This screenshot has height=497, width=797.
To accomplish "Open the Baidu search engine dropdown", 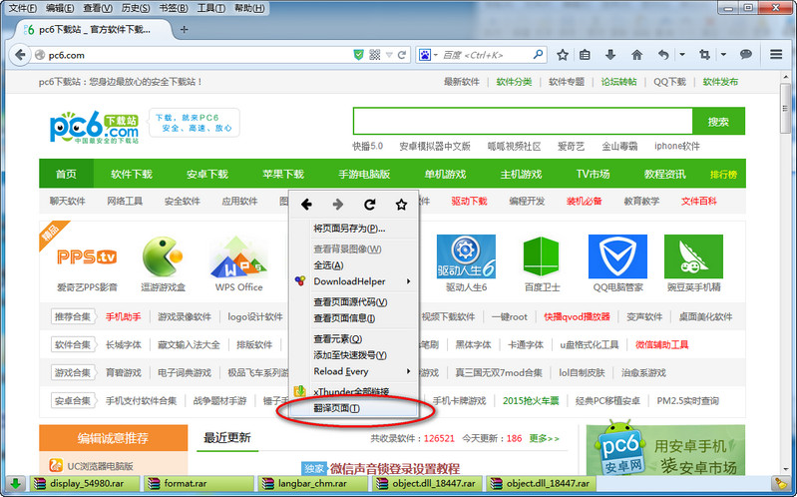I will click(427, 55).
